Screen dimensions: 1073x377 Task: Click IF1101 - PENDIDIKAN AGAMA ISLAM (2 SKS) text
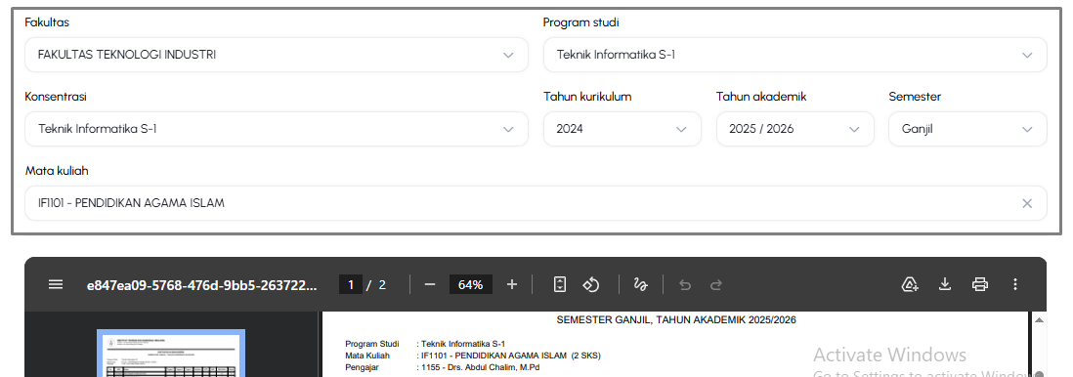pos(511,356)
